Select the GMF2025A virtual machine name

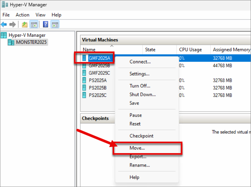[x=100, y=58]
